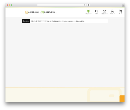Click the black お知らせ notice label
This screenshot has height=110, width=130.
(26, 21)
